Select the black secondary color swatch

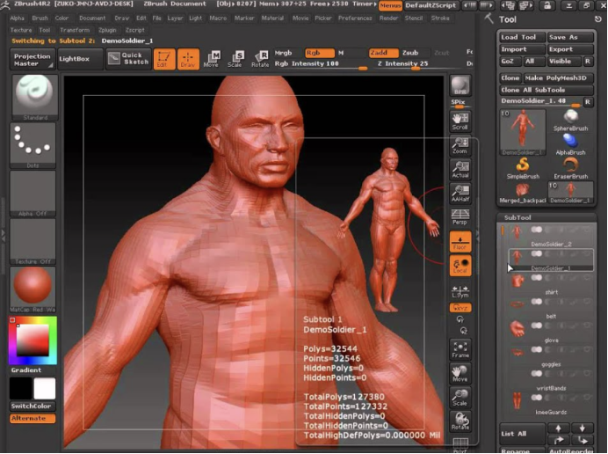[x=21, y=388]
